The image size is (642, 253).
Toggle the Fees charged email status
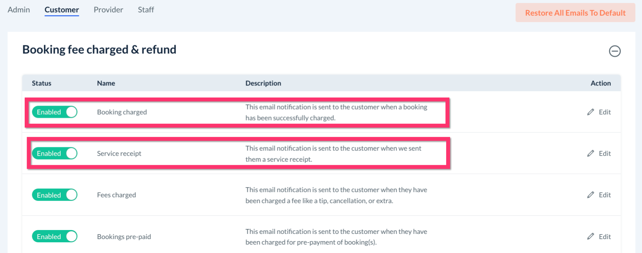click(x=55, y=195)
